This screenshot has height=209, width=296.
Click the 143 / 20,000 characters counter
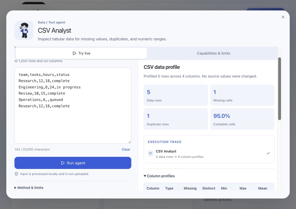[x=32, y=149]
